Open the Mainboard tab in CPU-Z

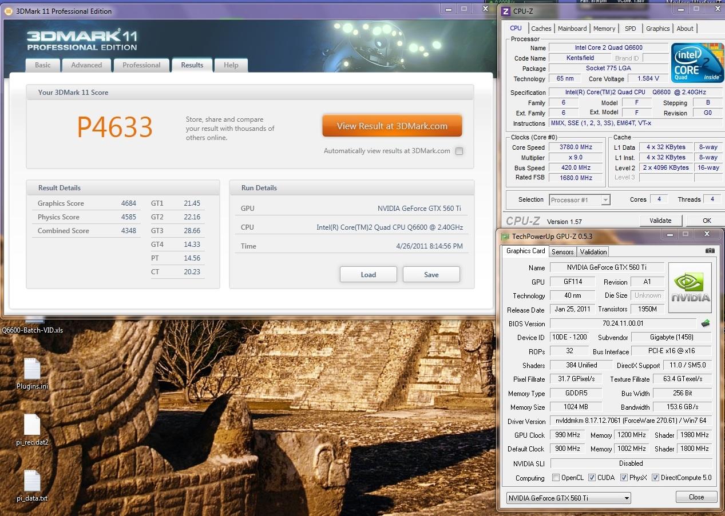pos(572,29)
